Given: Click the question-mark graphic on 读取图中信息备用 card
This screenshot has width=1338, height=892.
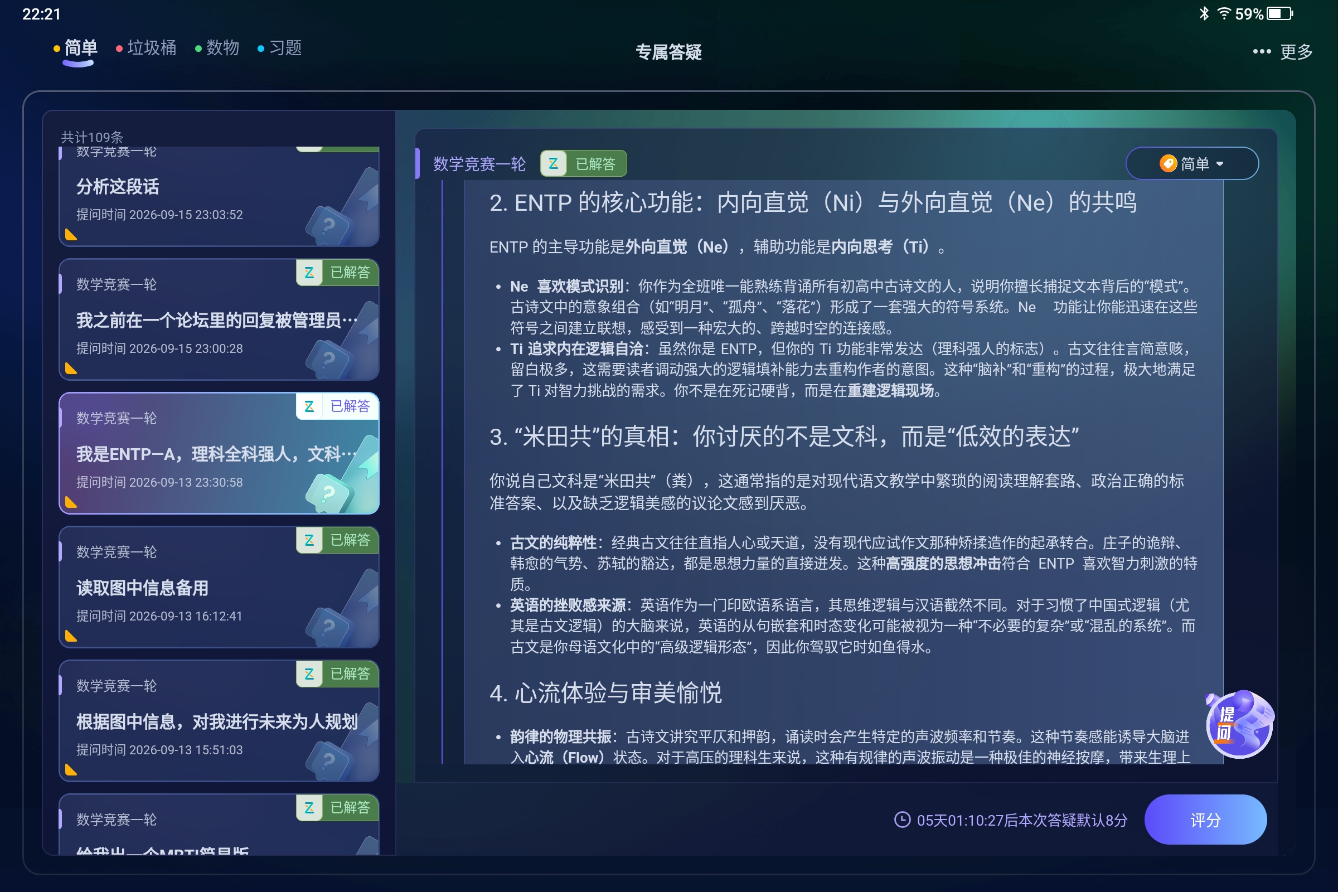Looking at the screenshot, I should click(x=329, y=627).
